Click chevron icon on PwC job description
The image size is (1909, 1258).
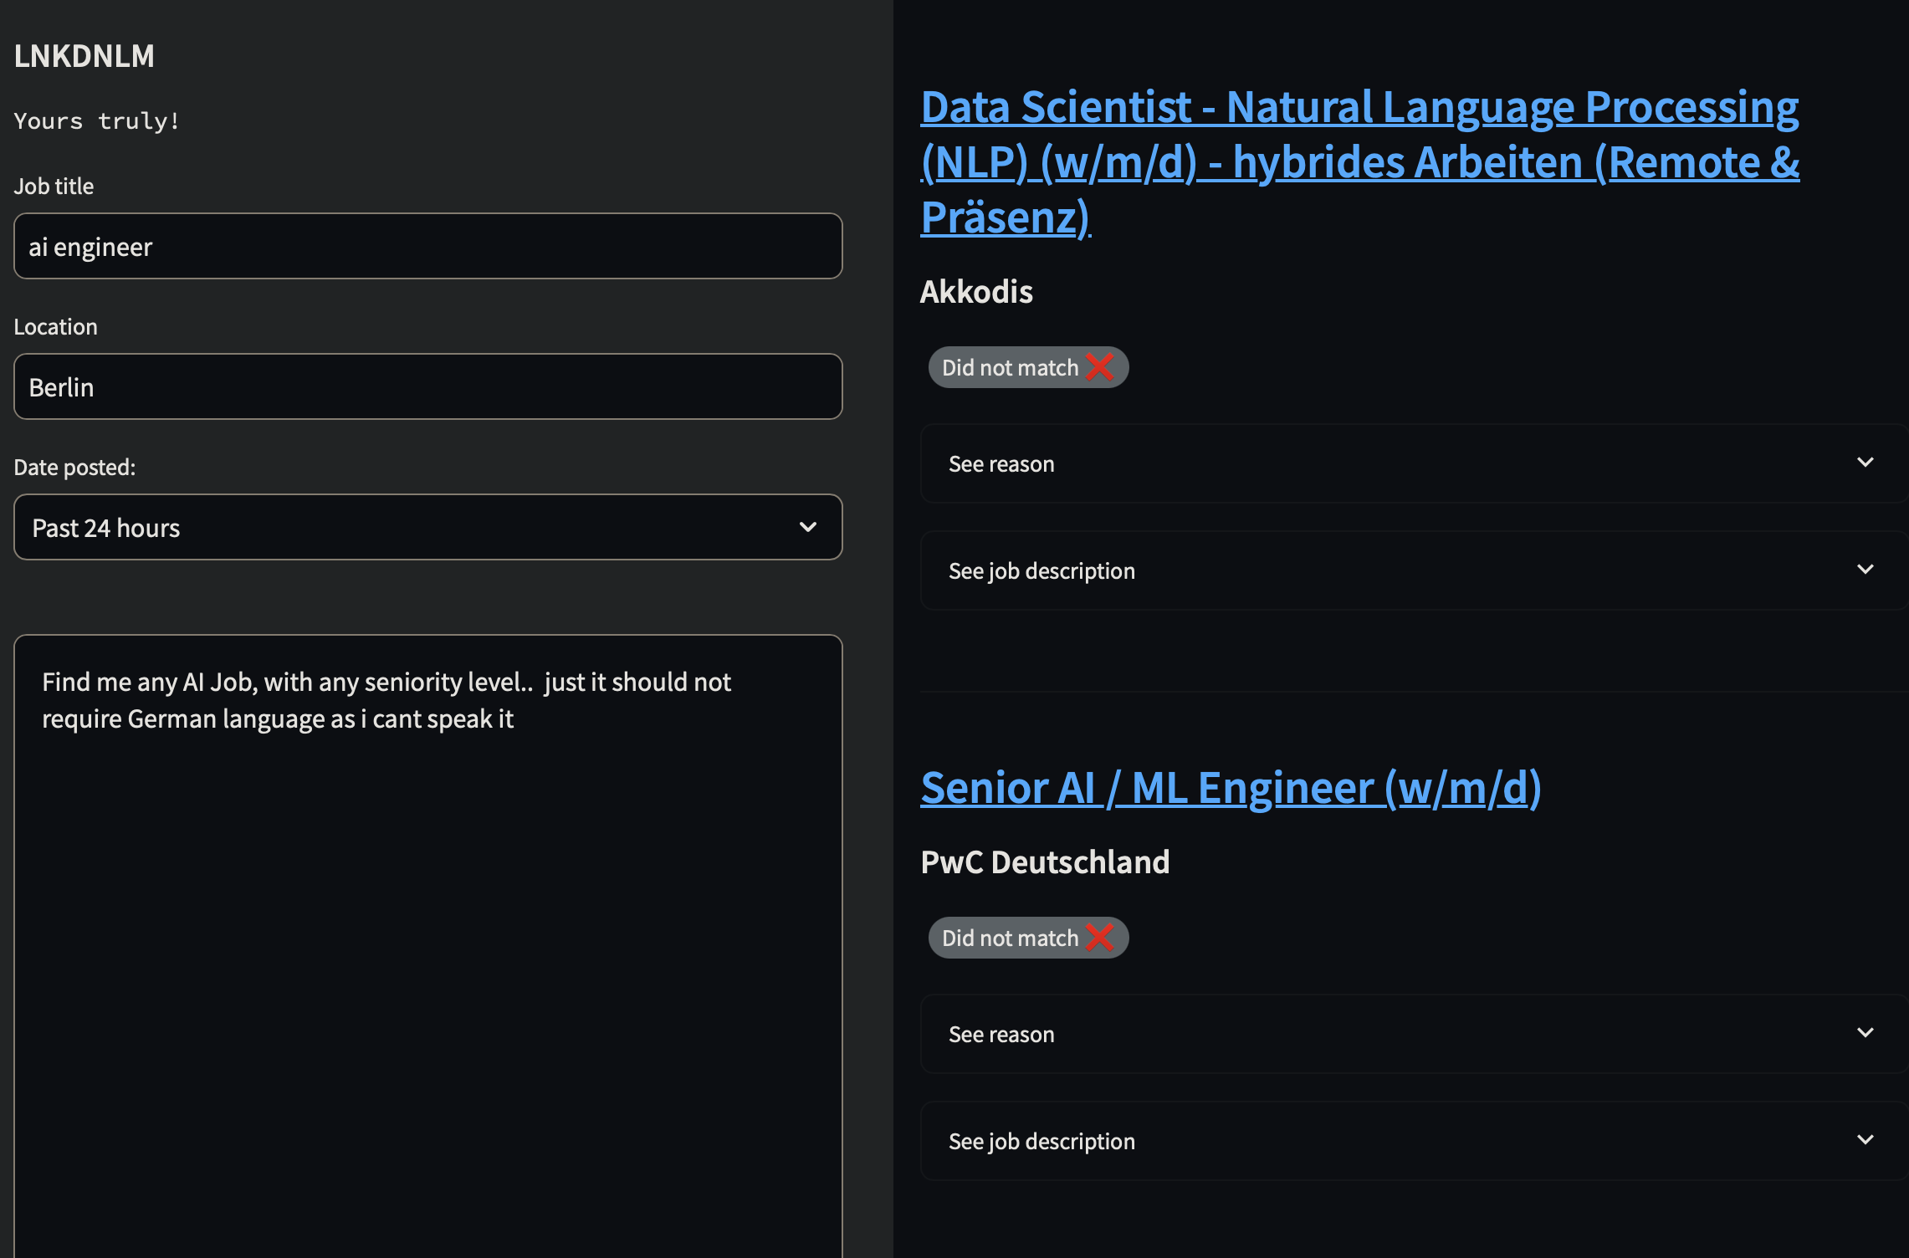(1865, 1139)
